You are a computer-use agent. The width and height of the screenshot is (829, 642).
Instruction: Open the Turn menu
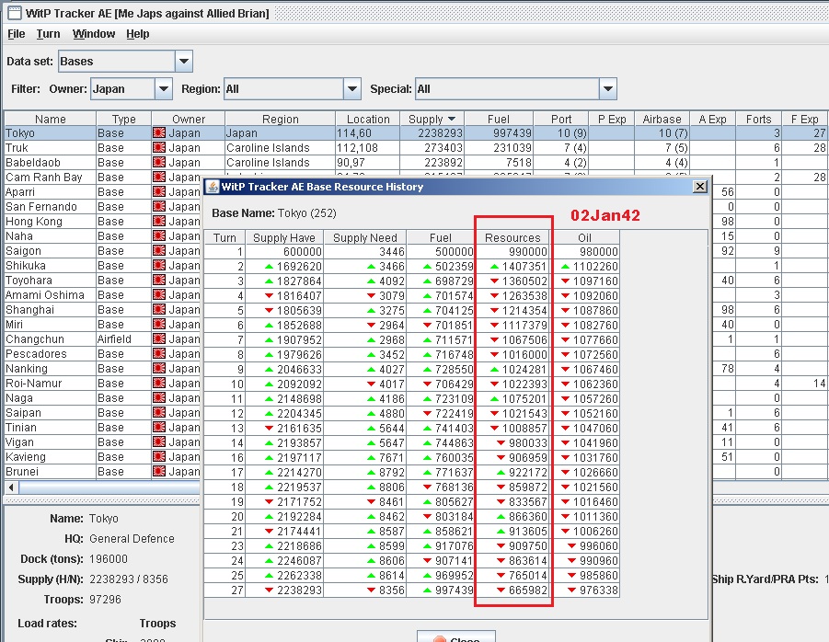point(48,34)
